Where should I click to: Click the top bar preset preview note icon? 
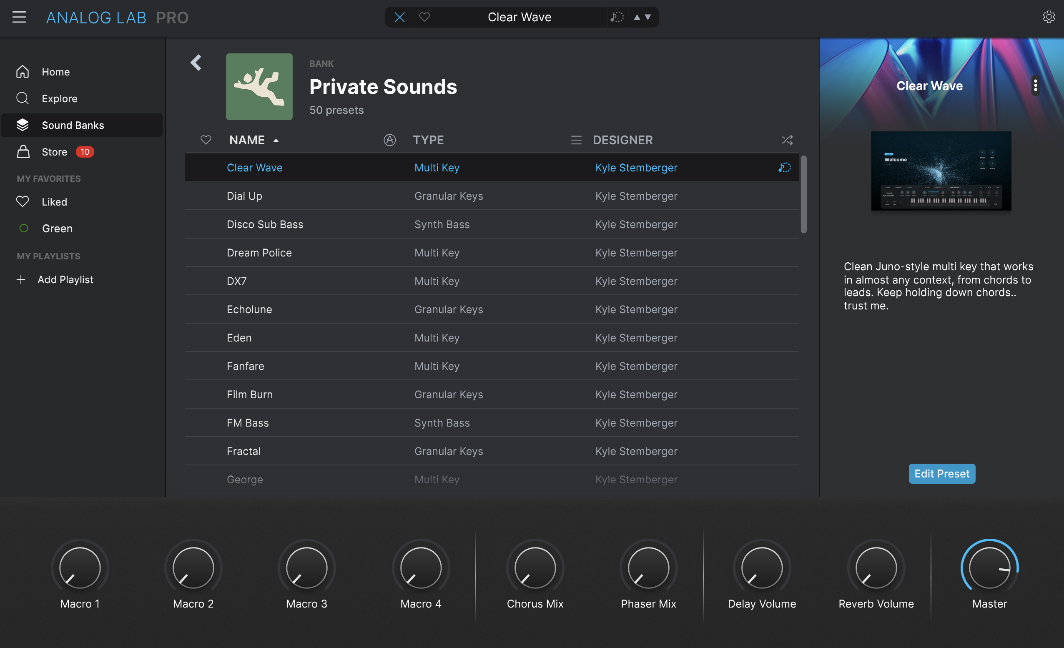coord(617,17)
